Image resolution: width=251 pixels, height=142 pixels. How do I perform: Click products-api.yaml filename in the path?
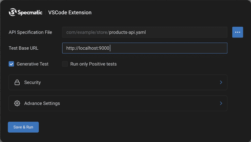(x=127, y=32)
